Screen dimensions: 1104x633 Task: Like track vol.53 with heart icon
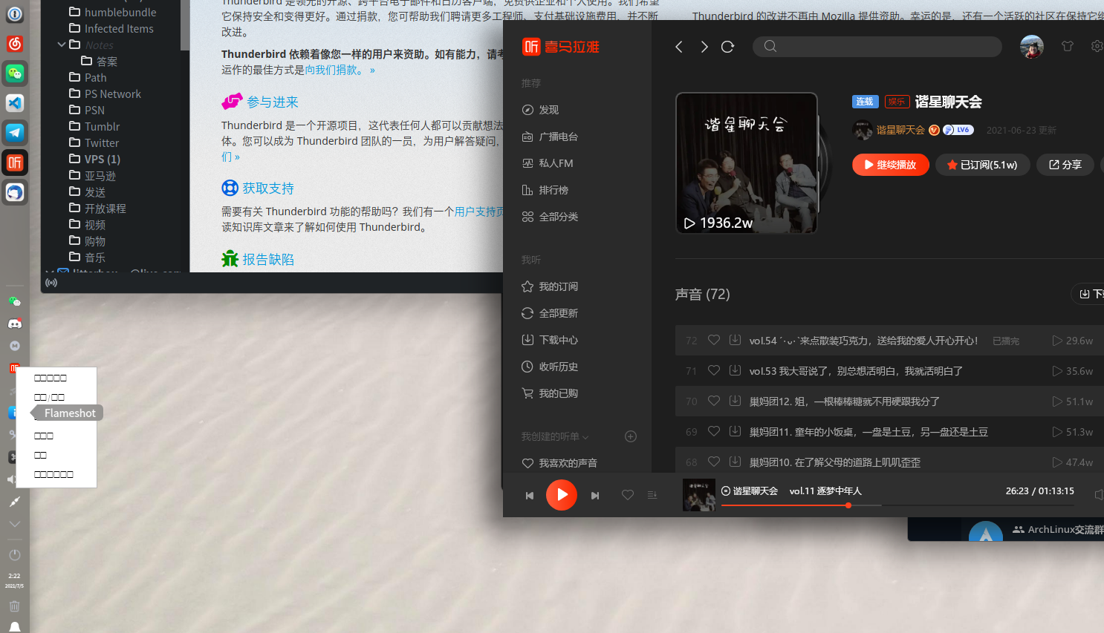pos(714,370)
